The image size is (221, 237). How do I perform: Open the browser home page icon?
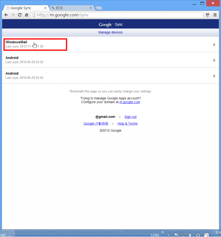(x=27, y=15)
